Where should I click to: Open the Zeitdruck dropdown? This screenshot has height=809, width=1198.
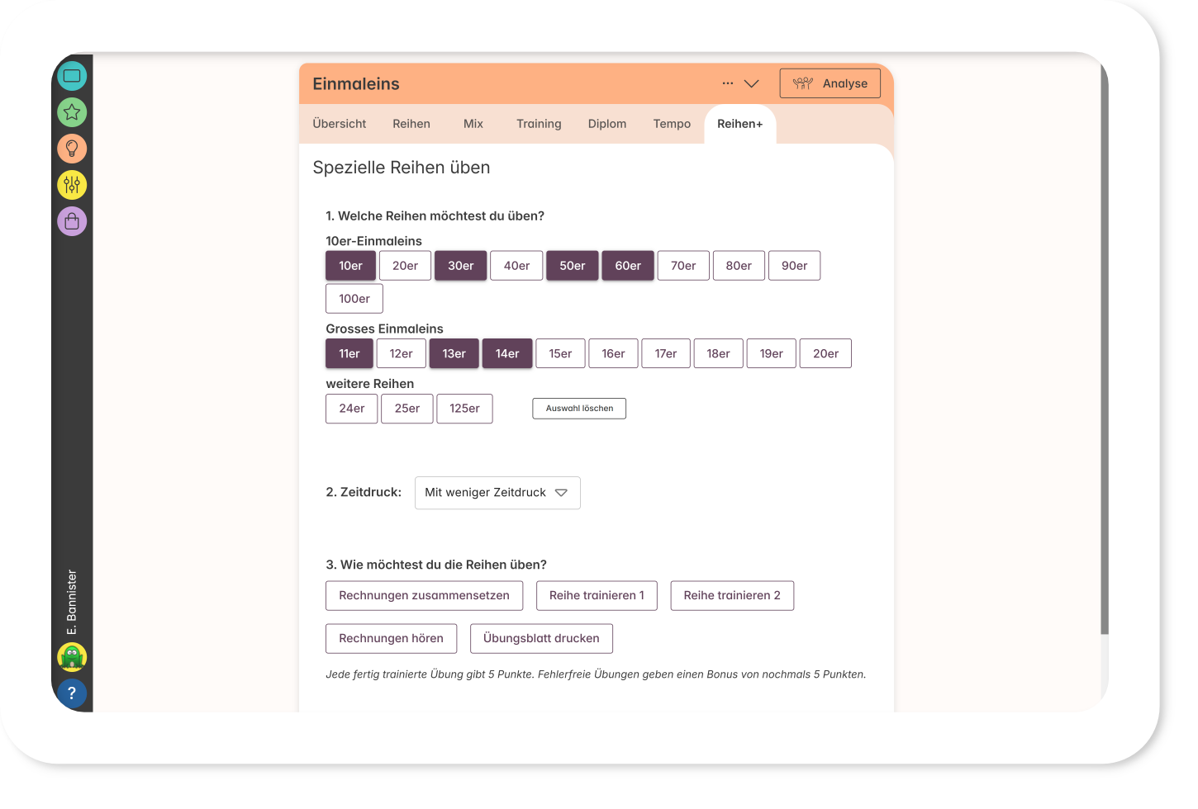point(497,493)
